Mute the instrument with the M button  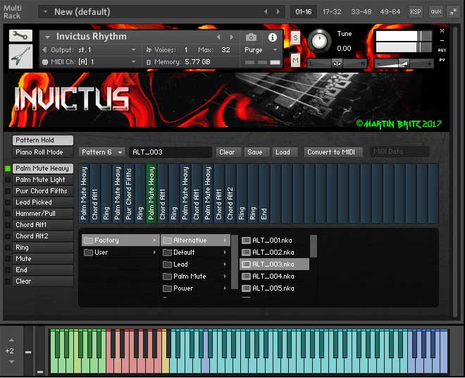click(x=295, y=61)
